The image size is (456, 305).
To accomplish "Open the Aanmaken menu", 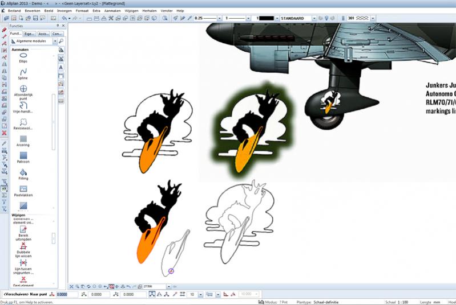I will (x=112, y=11).
